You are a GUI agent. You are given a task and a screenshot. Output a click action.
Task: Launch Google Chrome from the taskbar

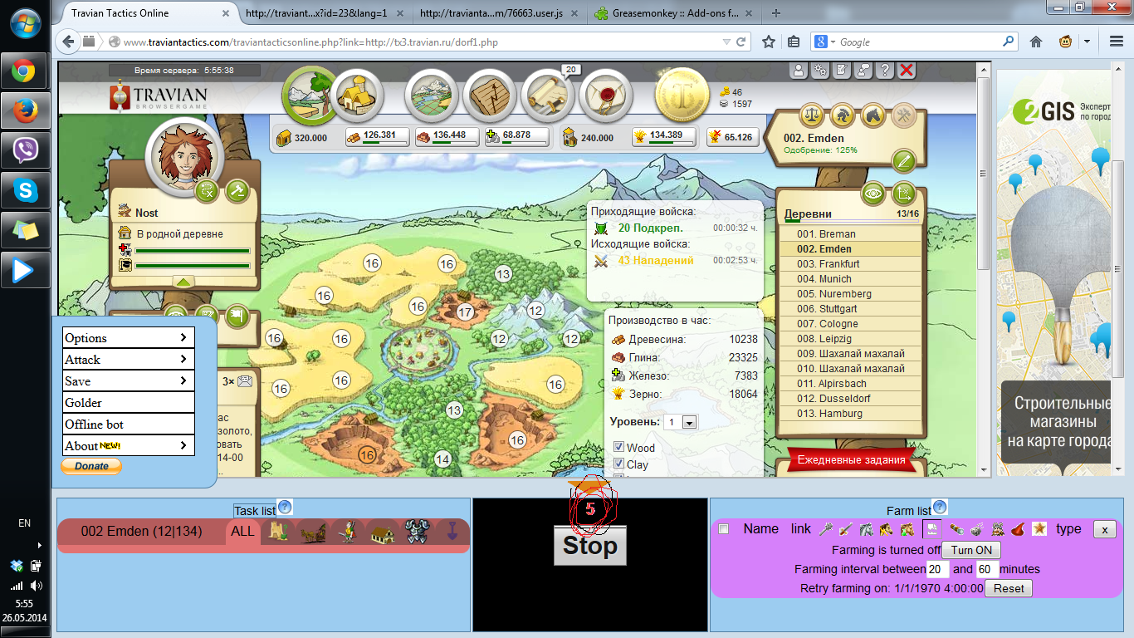click(x=25, y=71)
